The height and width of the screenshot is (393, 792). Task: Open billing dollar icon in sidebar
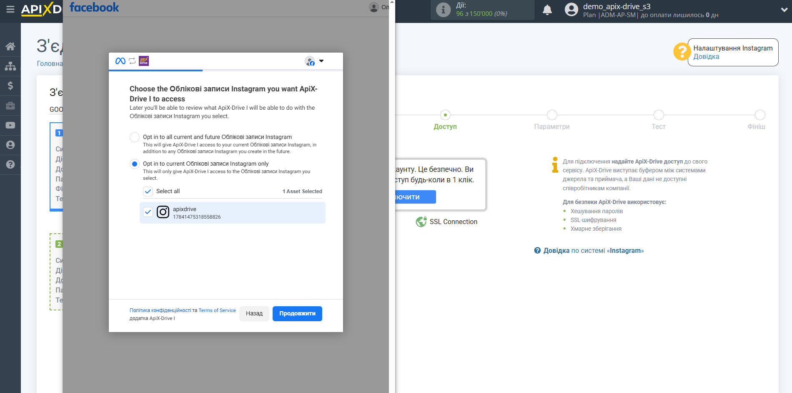point(10,86)
